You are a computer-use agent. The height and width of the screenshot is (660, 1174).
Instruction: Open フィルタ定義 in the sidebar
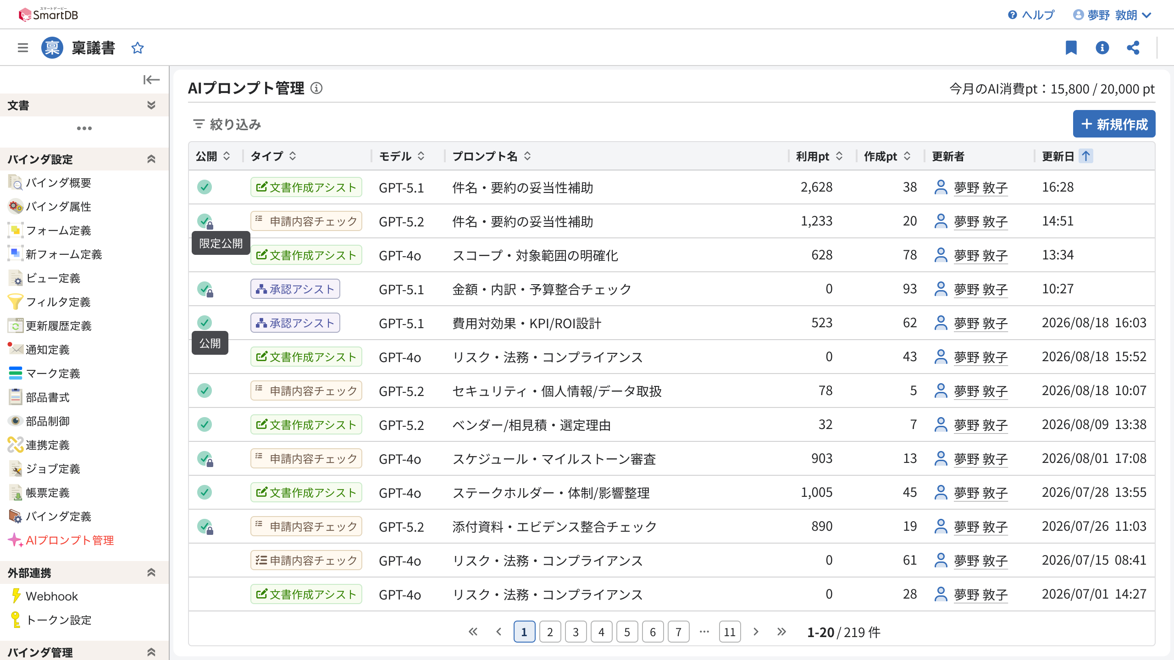(x=58, y=302)
